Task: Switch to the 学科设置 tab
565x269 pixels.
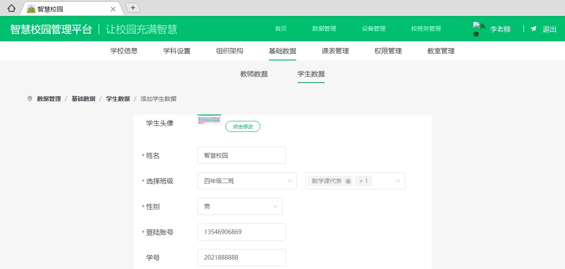Action: pos(177,51)
